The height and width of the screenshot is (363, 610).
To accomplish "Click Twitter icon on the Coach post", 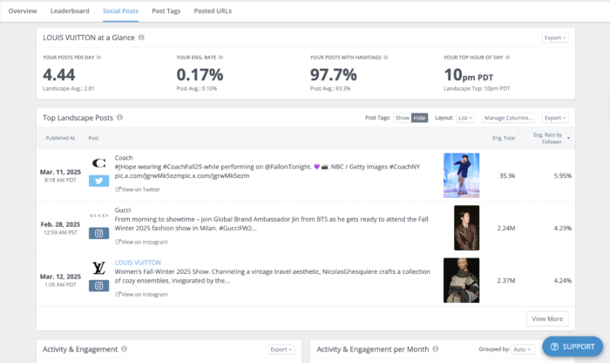I will click(x=98, y=181).
